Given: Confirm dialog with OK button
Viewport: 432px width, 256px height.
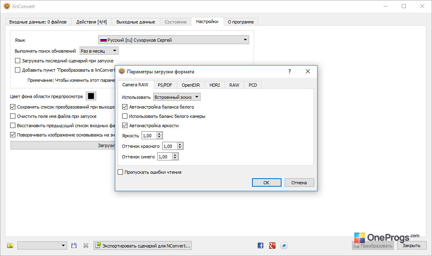Looking at the screenshot, I should pyautogui.click(x=267, y=183).
